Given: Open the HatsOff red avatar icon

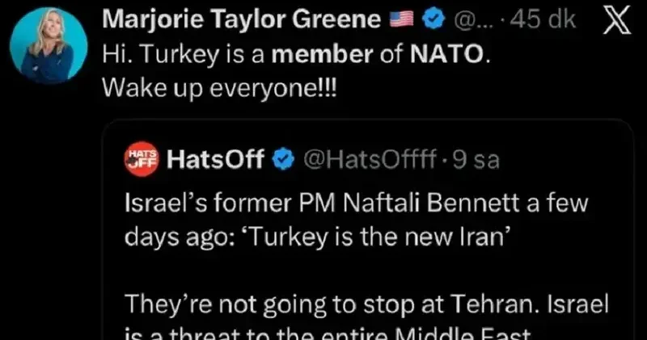Looking at the screenshot, I should pos(144,159).
